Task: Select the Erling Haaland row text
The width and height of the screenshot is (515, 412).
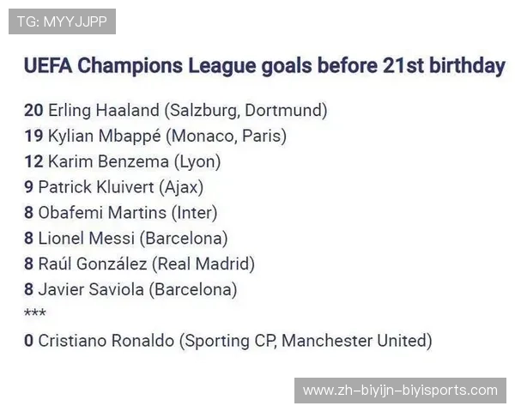Action: pos(187,110)
